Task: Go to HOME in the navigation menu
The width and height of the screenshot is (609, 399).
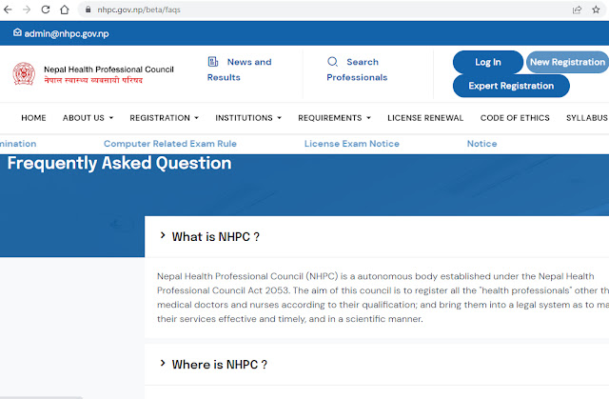Action: point(34,118)
